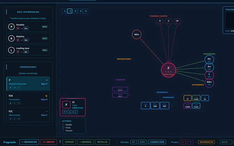Apply the II-V-I template

click(x=142, y=142)
